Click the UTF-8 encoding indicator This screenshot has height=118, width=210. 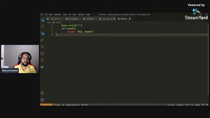(x=187, y=105)
